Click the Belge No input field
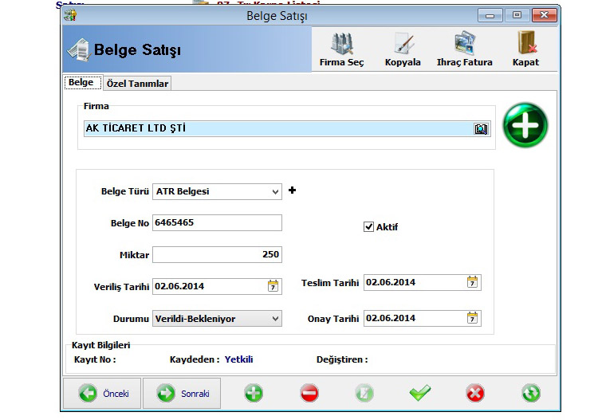 pyautogui.click(x=216, y=222)
